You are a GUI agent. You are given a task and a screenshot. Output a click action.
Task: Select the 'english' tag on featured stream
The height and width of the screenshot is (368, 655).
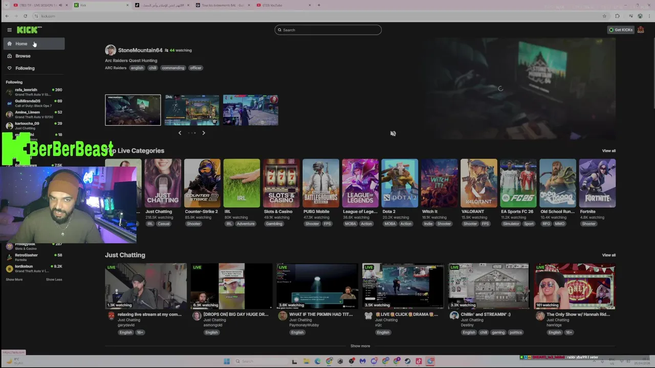tap(137, 68)
